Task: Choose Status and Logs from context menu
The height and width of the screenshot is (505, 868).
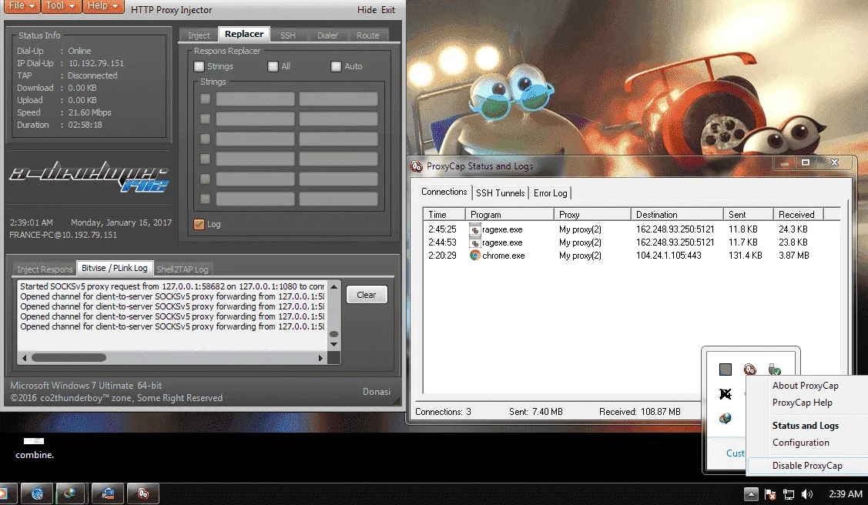Action: (806, 426)
